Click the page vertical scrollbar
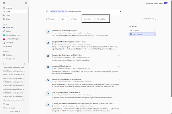The height and width of the screenshot is (114, 172). click(x=171, y=48)
